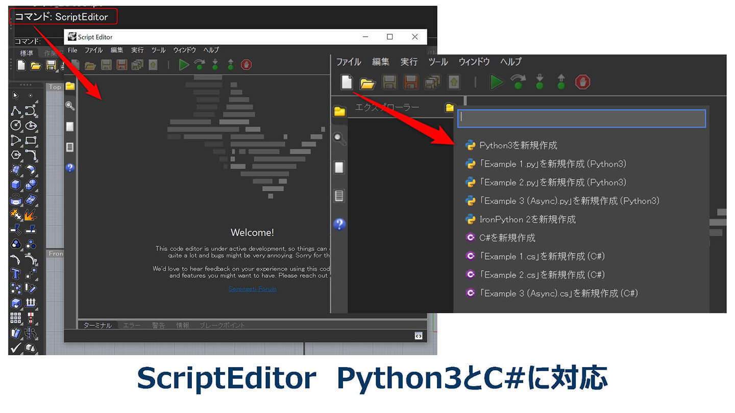Select Rhino Rectangle tool
Image resolution: width=735 pixels, height=413 pixels.
click(x=31, y=140)
